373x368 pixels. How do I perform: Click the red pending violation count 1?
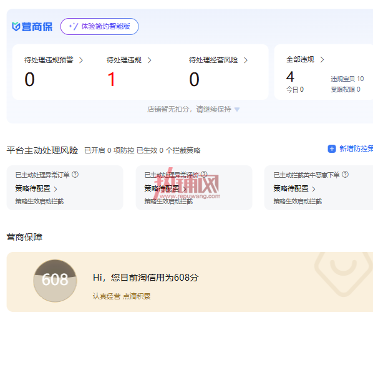[111, 79]
